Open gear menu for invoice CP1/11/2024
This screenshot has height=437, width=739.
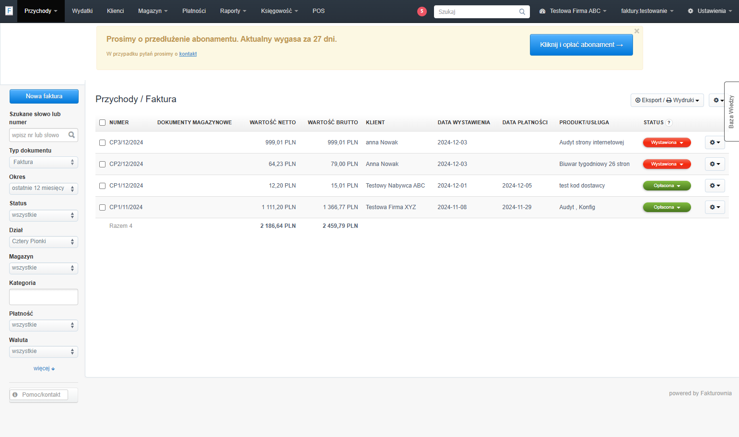[715, 207]
